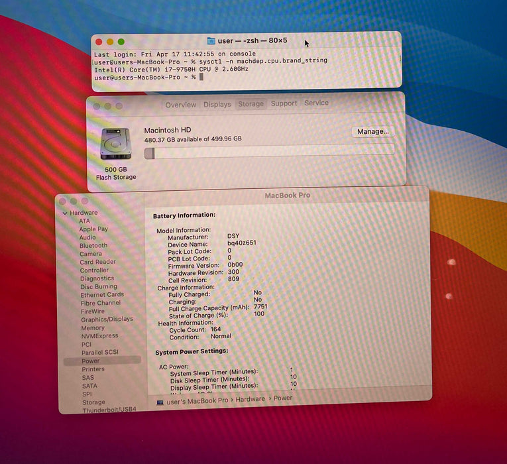This screenshot has height=464, width=507.
Task: Click the "Last login" line in Terminal
Action: coord(175,54)
